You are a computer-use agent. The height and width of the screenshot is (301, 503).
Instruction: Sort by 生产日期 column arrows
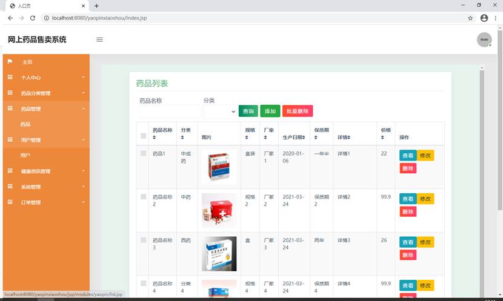tap(304, 137)
